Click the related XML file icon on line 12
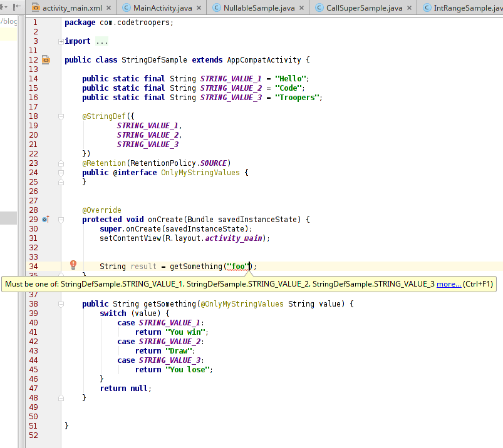The image size is (503, 448). coord(45,60)
